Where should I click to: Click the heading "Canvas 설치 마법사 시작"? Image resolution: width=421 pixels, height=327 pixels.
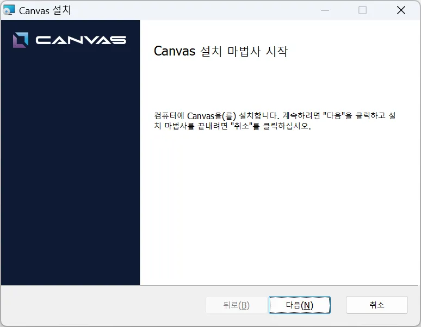pyautogui.click(x=220, y=52)
